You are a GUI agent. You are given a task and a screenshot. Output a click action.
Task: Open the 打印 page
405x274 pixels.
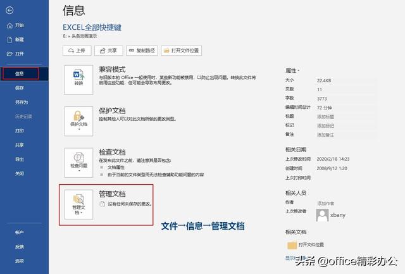tap(20, 131)
